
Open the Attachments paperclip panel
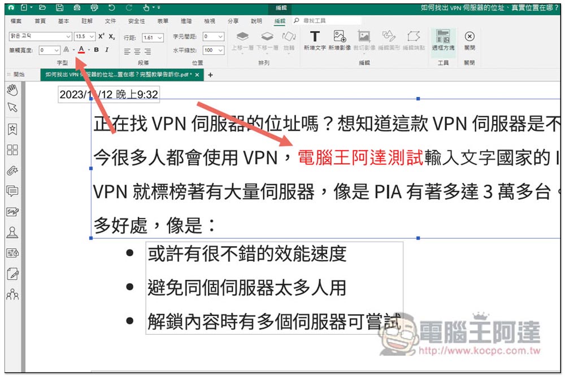pyautogui.click(x=12, y=170)
